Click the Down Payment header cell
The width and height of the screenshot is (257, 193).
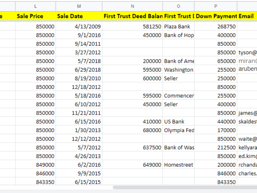pos(216,16)
